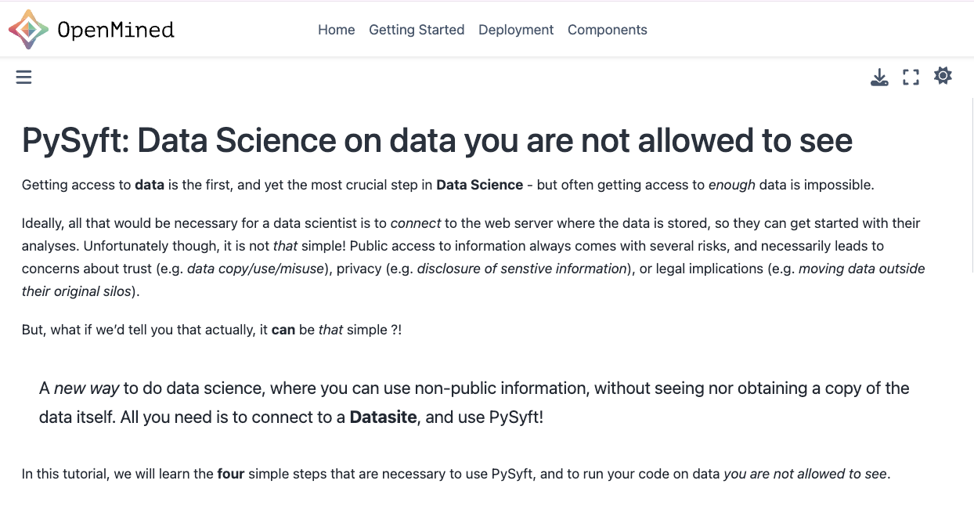Click the italic phrase new way in quote
Viewport: 974px width, 513px height.
[x=86, y=388]
